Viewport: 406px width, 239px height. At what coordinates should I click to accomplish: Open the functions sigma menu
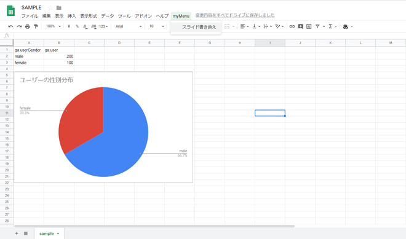point(331,26)
